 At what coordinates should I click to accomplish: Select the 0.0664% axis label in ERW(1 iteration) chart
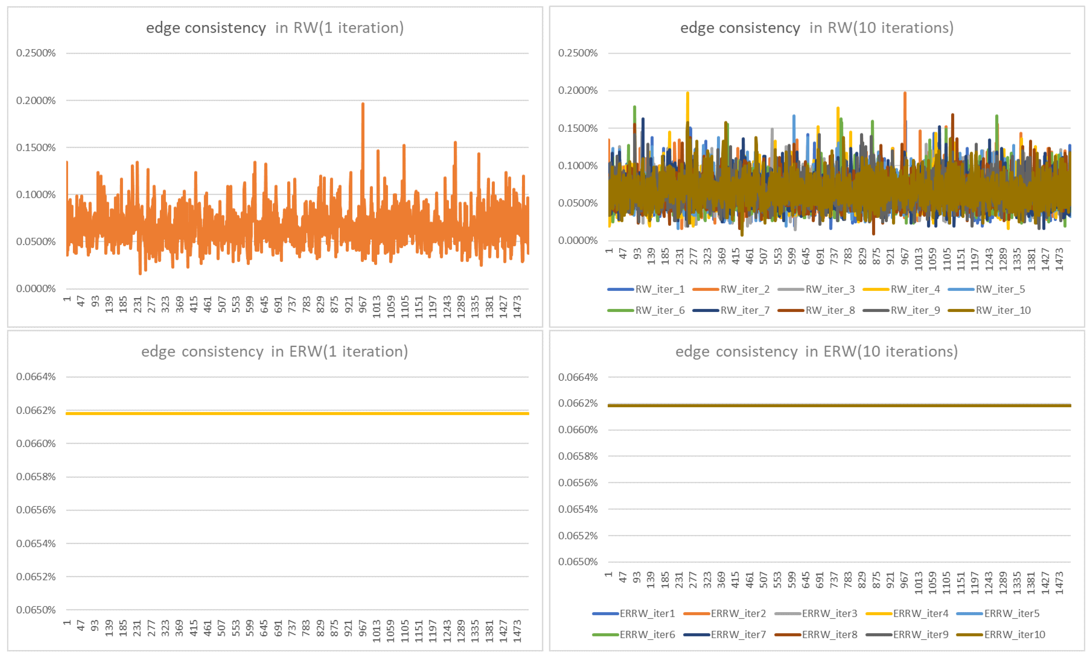tap(36, 377)
